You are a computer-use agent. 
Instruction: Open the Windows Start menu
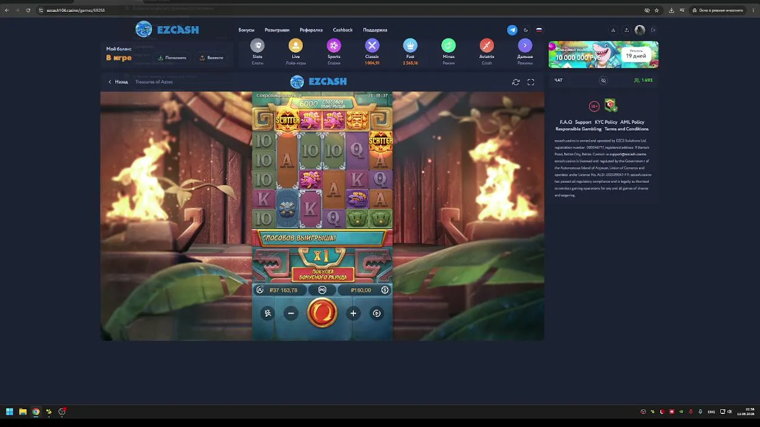tap(9, 412)
